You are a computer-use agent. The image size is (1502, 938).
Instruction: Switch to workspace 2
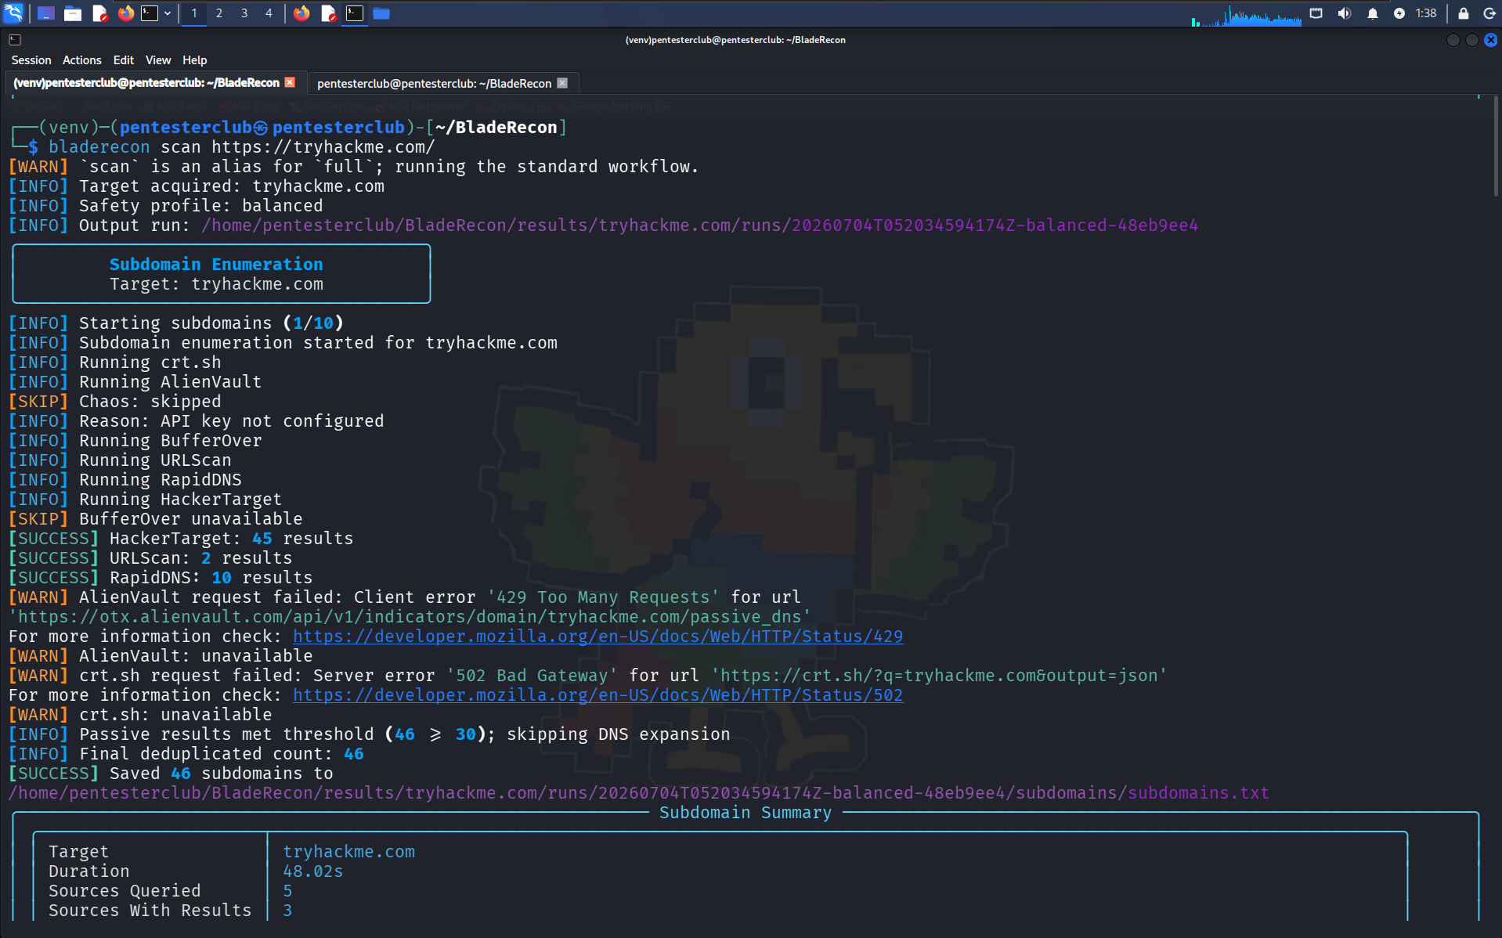(x=219, y=13)
